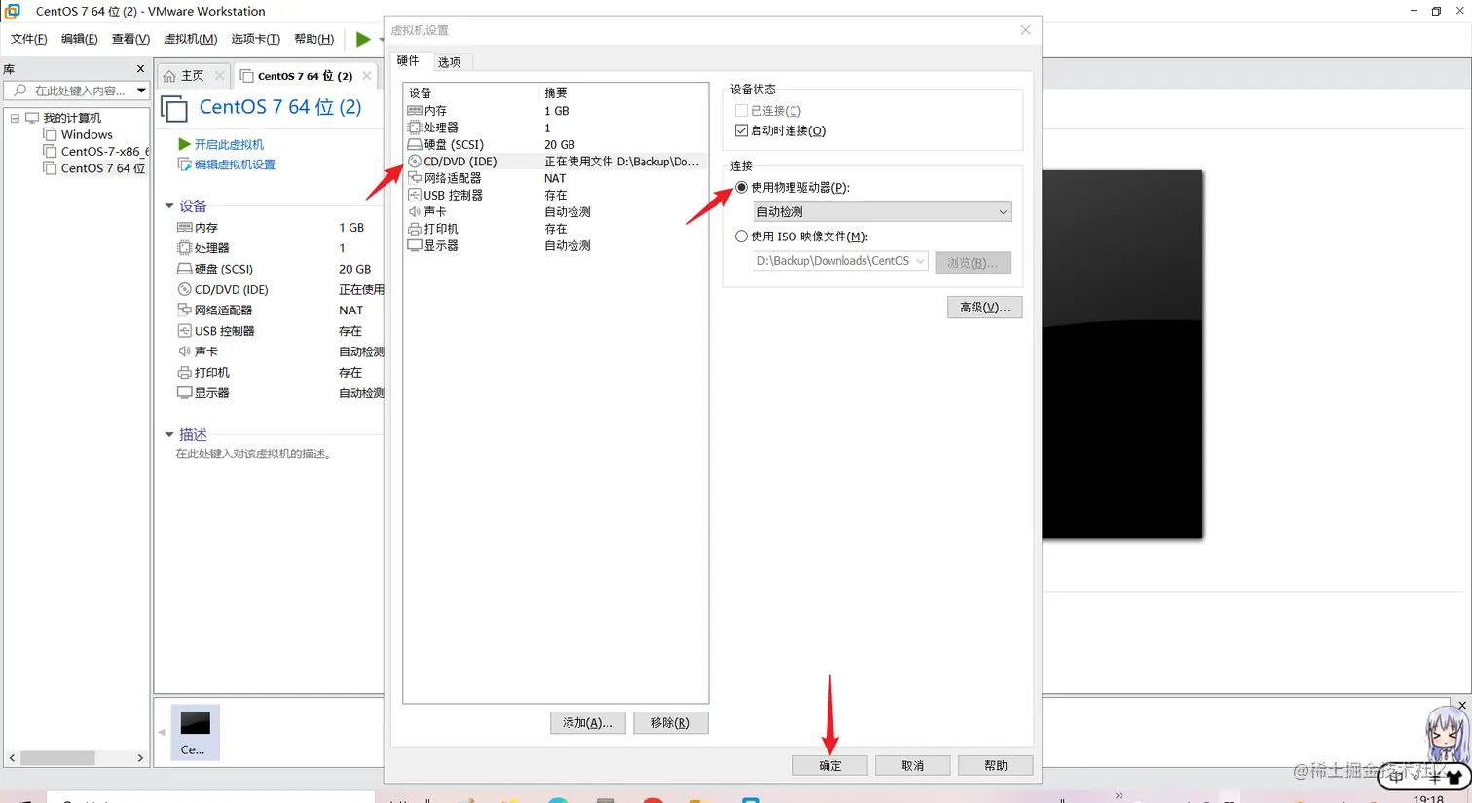Click the 取消 button
This screenshot has width=1472, height=803.
912,766
